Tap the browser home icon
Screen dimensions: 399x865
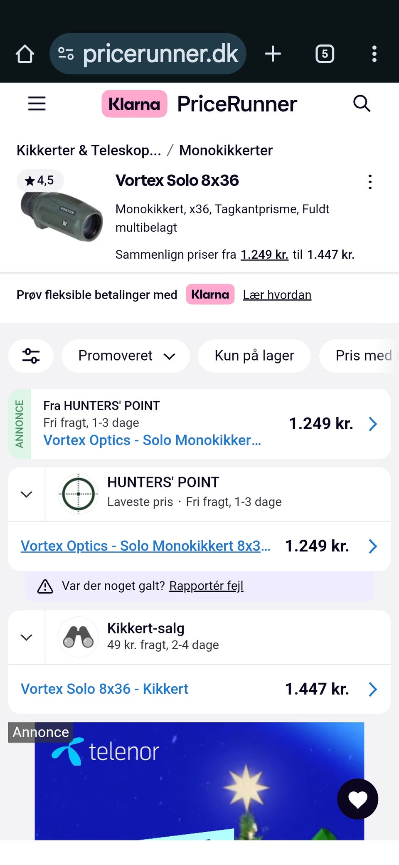click(25, 54)
